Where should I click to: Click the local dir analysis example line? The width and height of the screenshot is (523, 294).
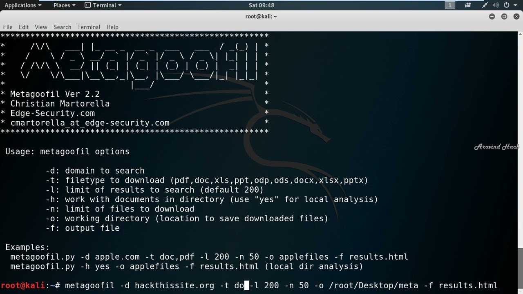187,266
